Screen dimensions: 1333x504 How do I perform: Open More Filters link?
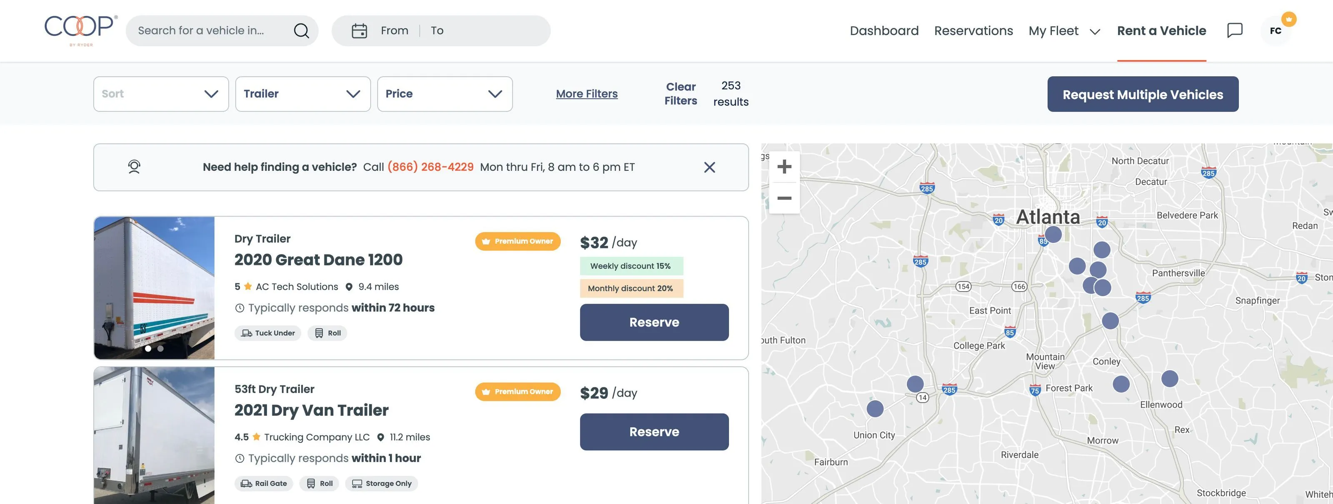pos(586,93)
